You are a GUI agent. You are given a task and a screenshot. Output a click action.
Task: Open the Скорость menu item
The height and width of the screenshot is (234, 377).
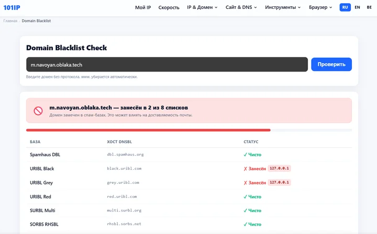tap(169, 7)
